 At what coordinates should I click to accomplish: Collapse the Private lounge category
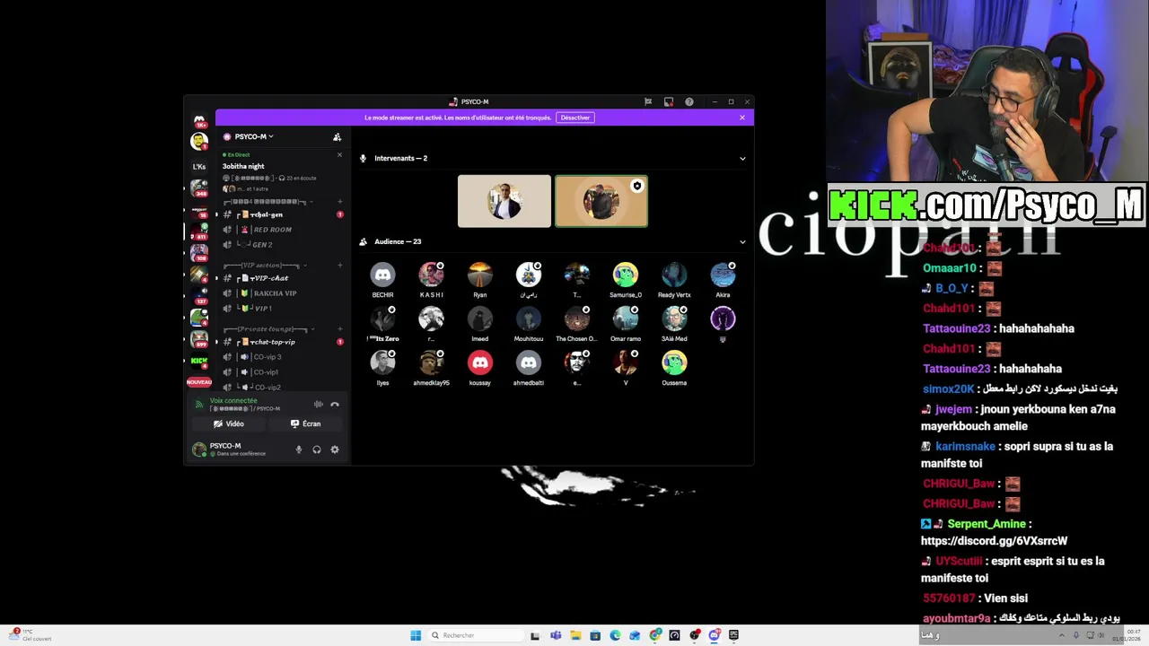(268, 329)
